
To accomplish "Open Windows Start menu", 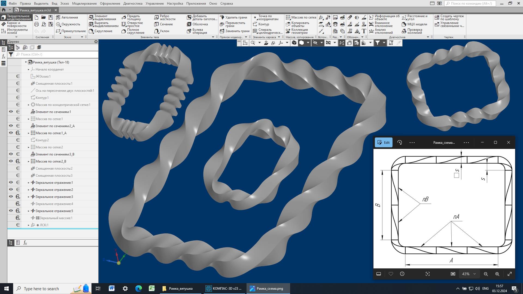I will tap(7, 289).
